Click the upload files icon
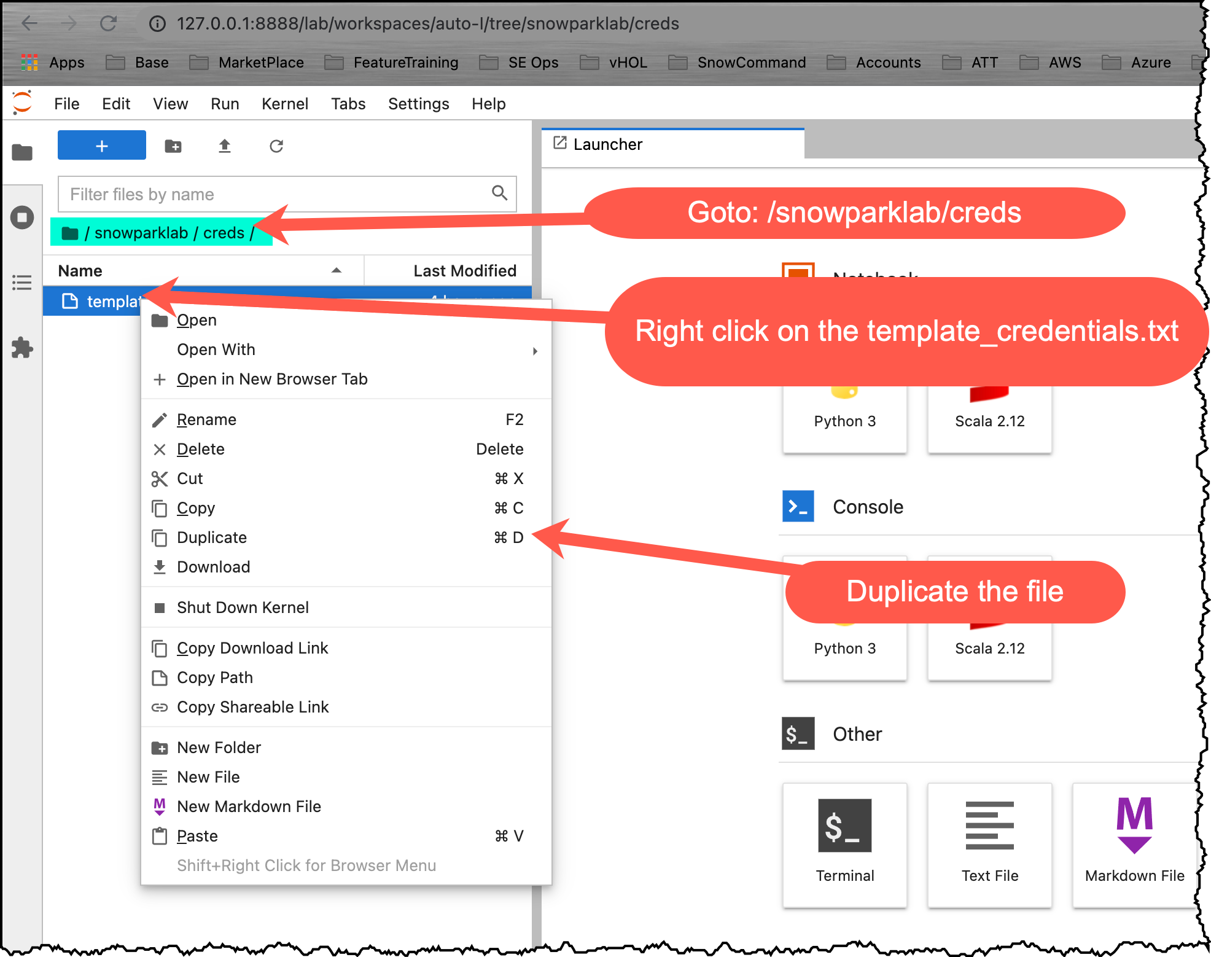This screenshot has height=957, width=1211. tap(224, 146)
